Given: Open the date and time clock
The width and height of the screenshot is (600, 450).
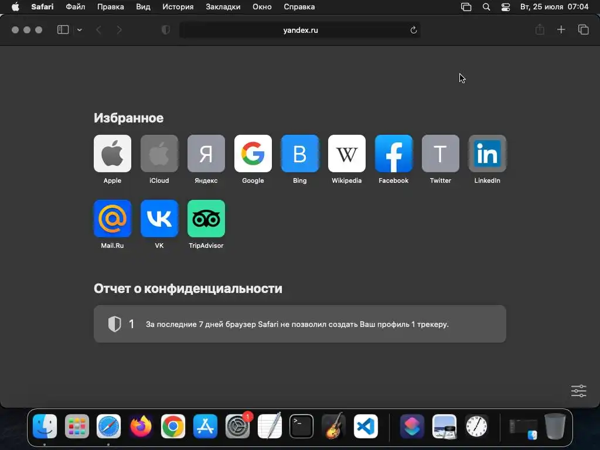Looking at the screenshot, I should 554,7.
